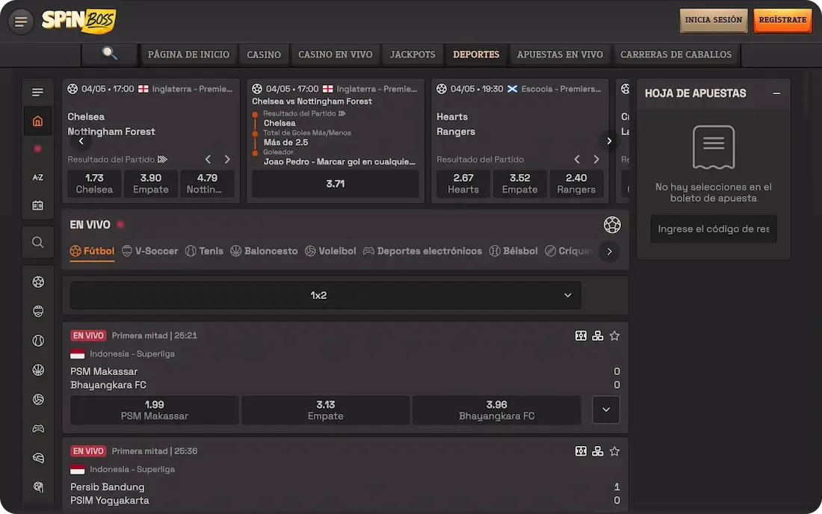This screenshot has width=822, height=514.
Task: Select American football helmet icon in sidebar
Action: [x=38, y=458]
